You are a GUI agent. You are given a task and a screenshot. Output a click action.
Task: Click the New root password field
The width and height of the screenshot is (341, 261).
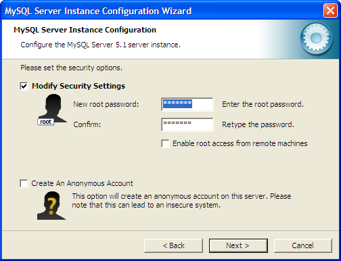pyautogui.click(x=187, y=104)
